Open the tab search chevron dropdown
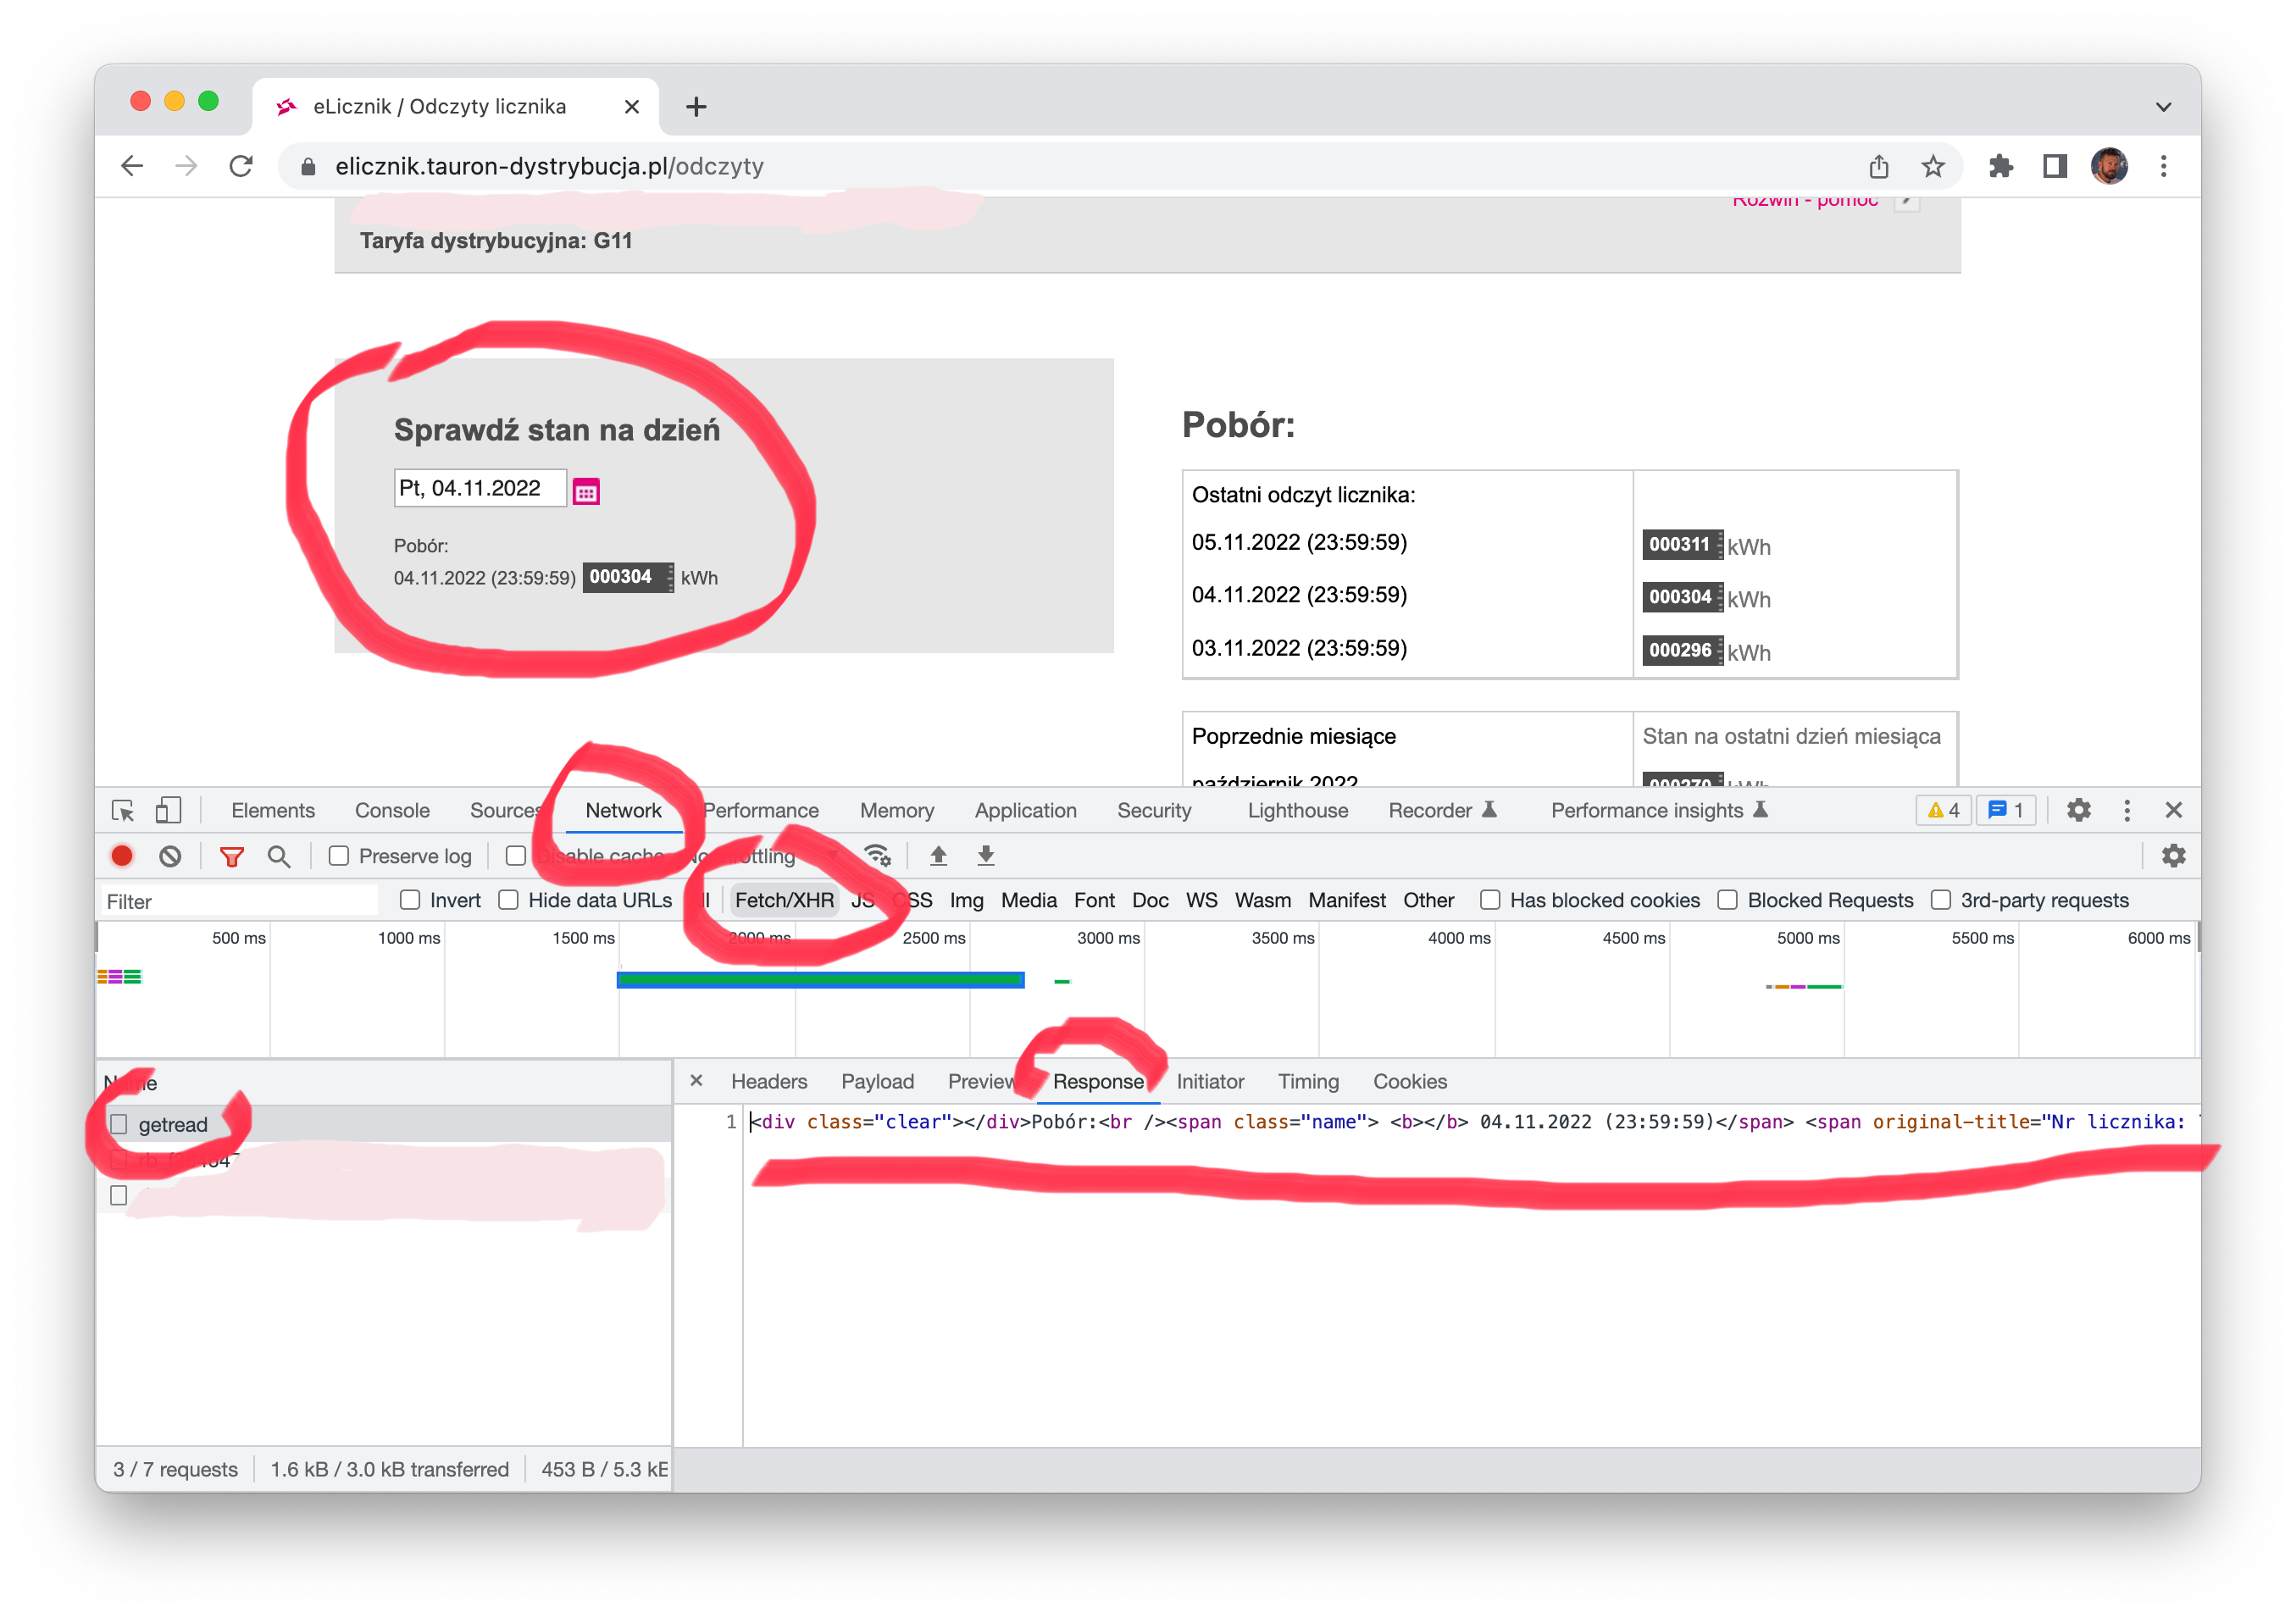Image resolution: width=2296 pixels, height=1618 pixels. coord(2163,107)
